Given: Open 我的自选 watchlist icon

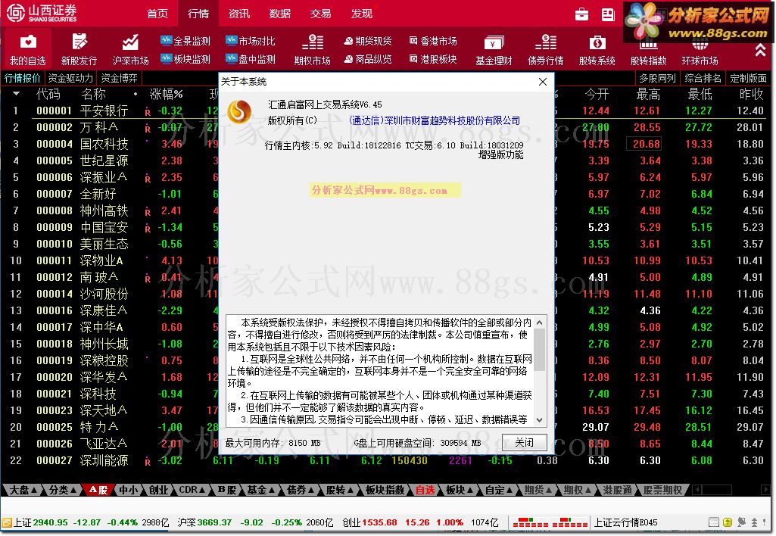Looking at the screenshot, I should coord(28,49).
